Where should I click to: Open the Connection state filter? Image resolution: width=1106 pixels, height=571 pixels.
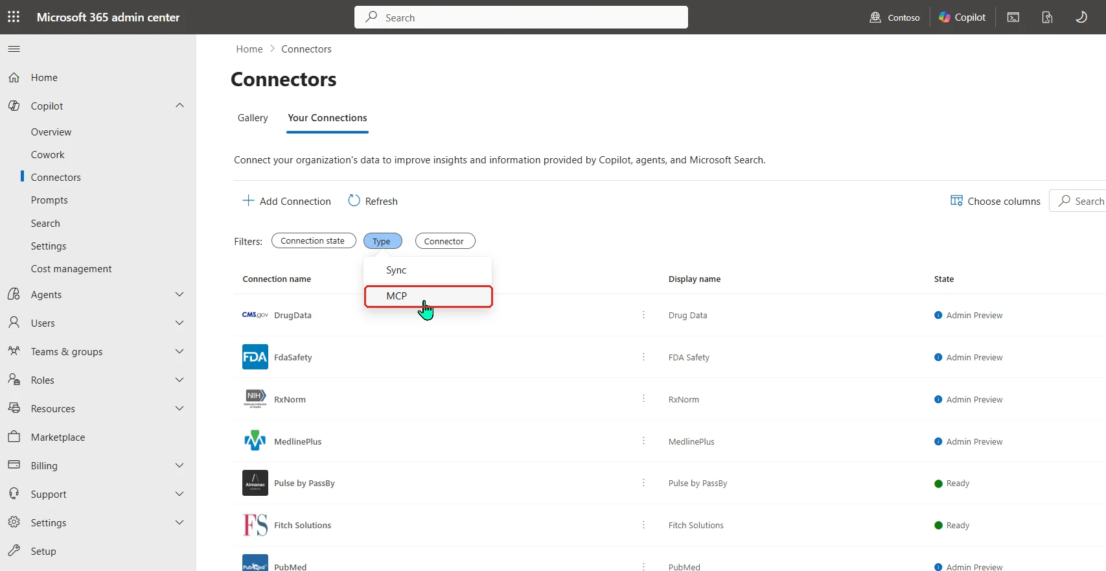point(314,241)
